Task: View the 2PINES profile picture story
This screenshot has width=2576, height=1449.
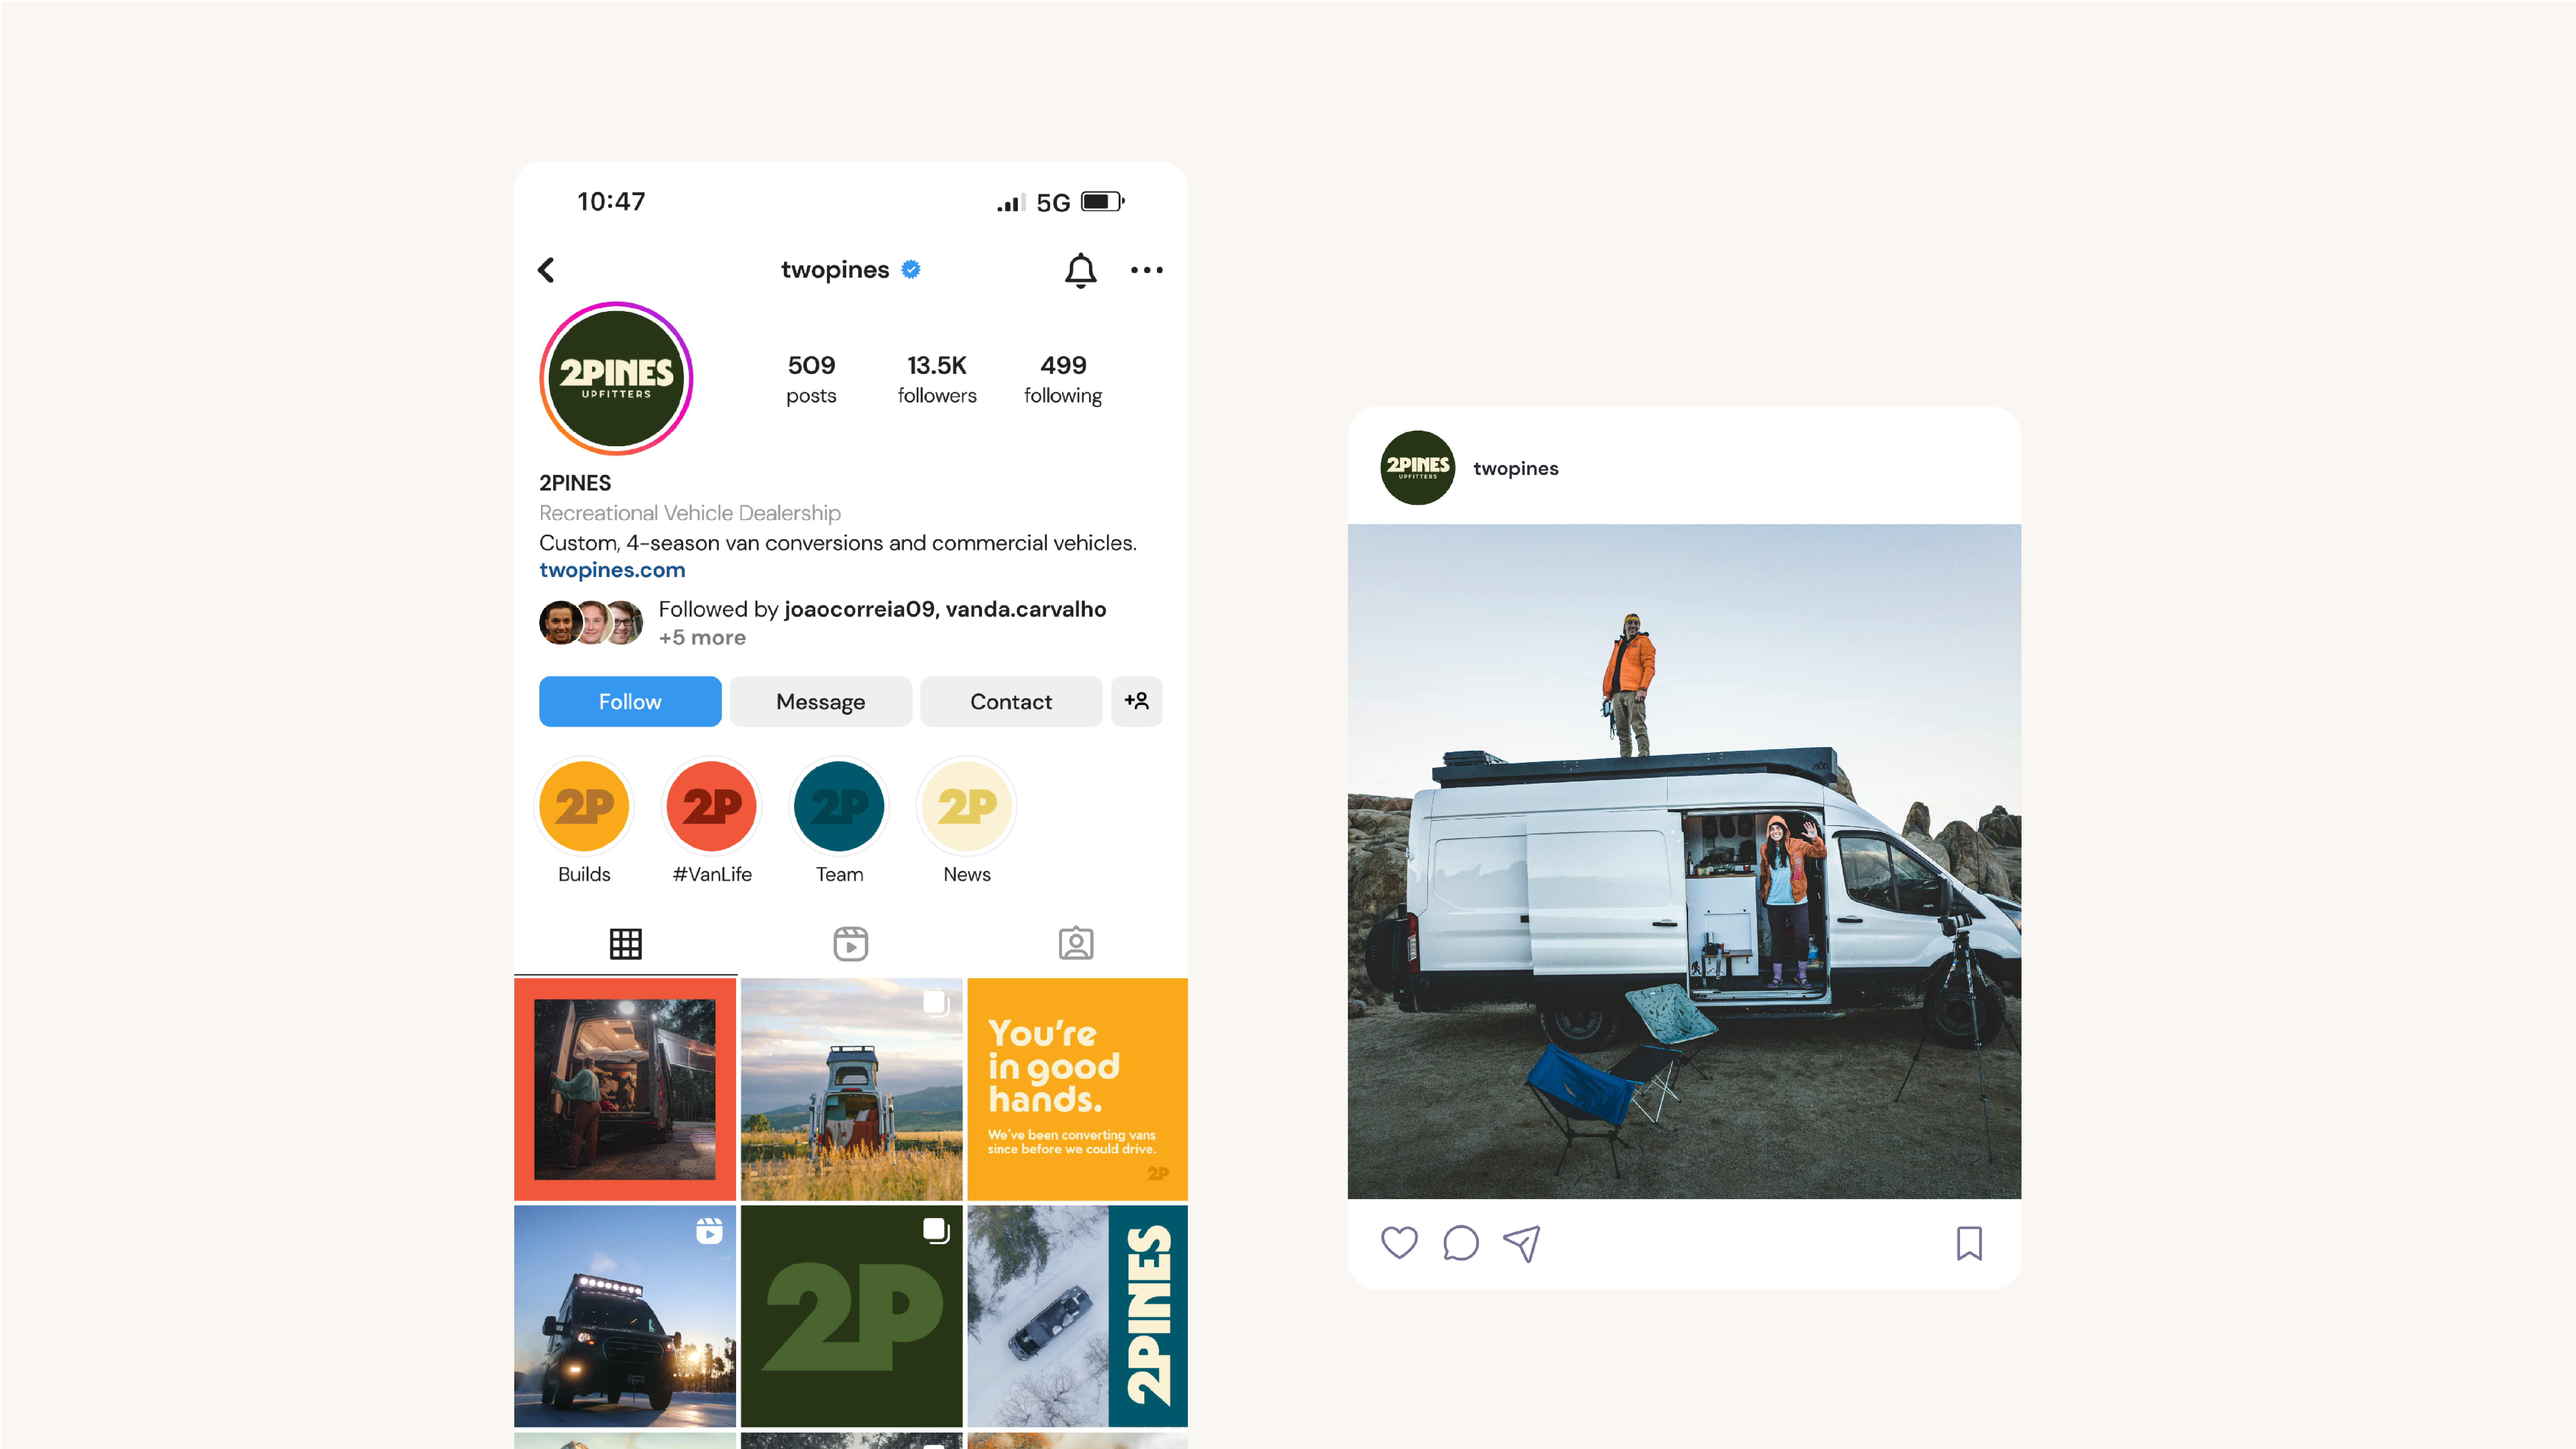Action: coord(616,378)
